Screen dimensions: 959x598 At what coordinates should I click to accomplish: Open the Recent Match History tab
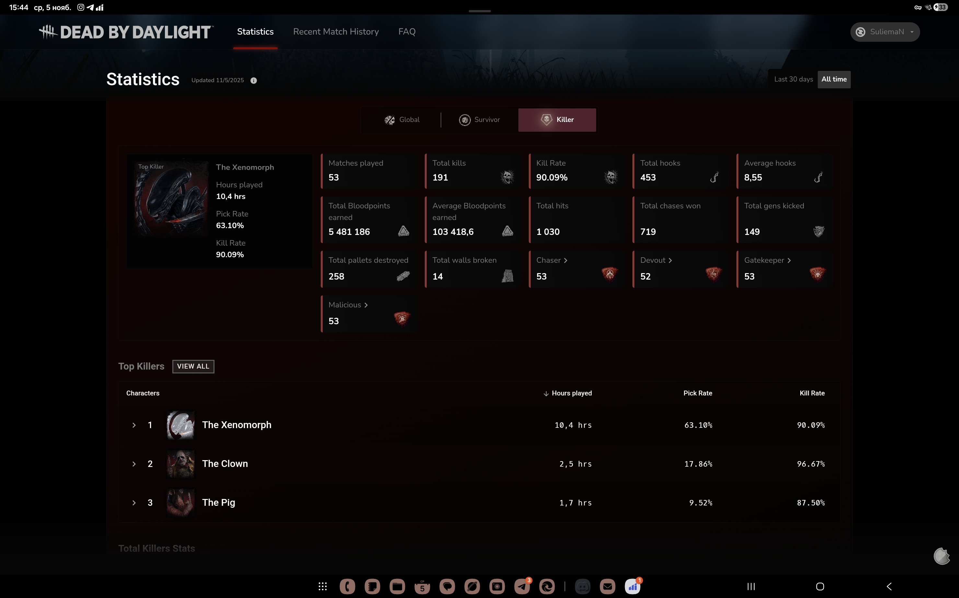(x=336, y=32)
